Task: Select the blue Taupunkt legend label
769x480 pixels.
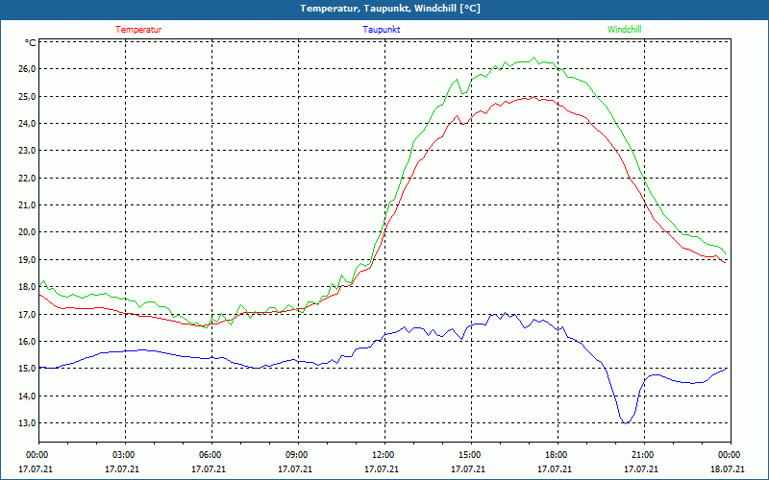Action: pos(381,30)
